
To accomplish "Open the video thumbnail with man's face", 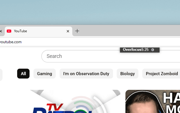I will 153,101.
